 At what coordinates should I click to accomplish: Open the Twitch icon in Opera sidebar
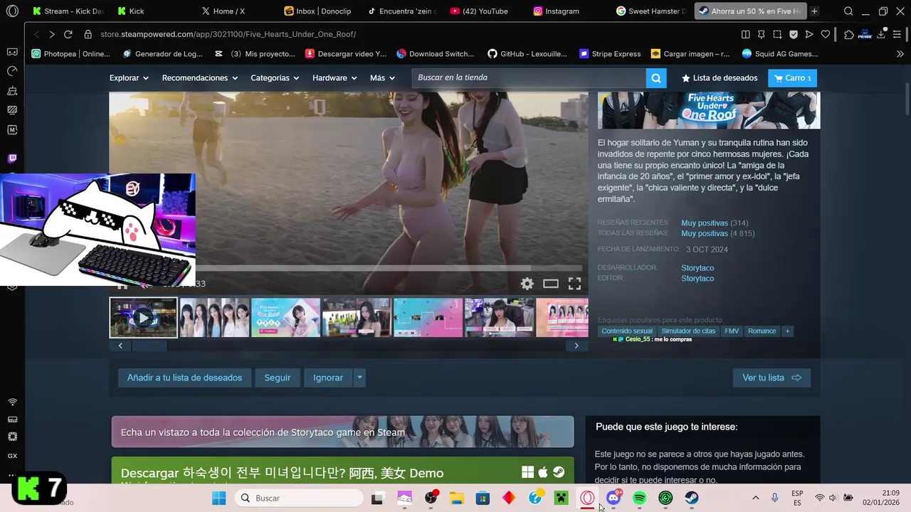12,159
